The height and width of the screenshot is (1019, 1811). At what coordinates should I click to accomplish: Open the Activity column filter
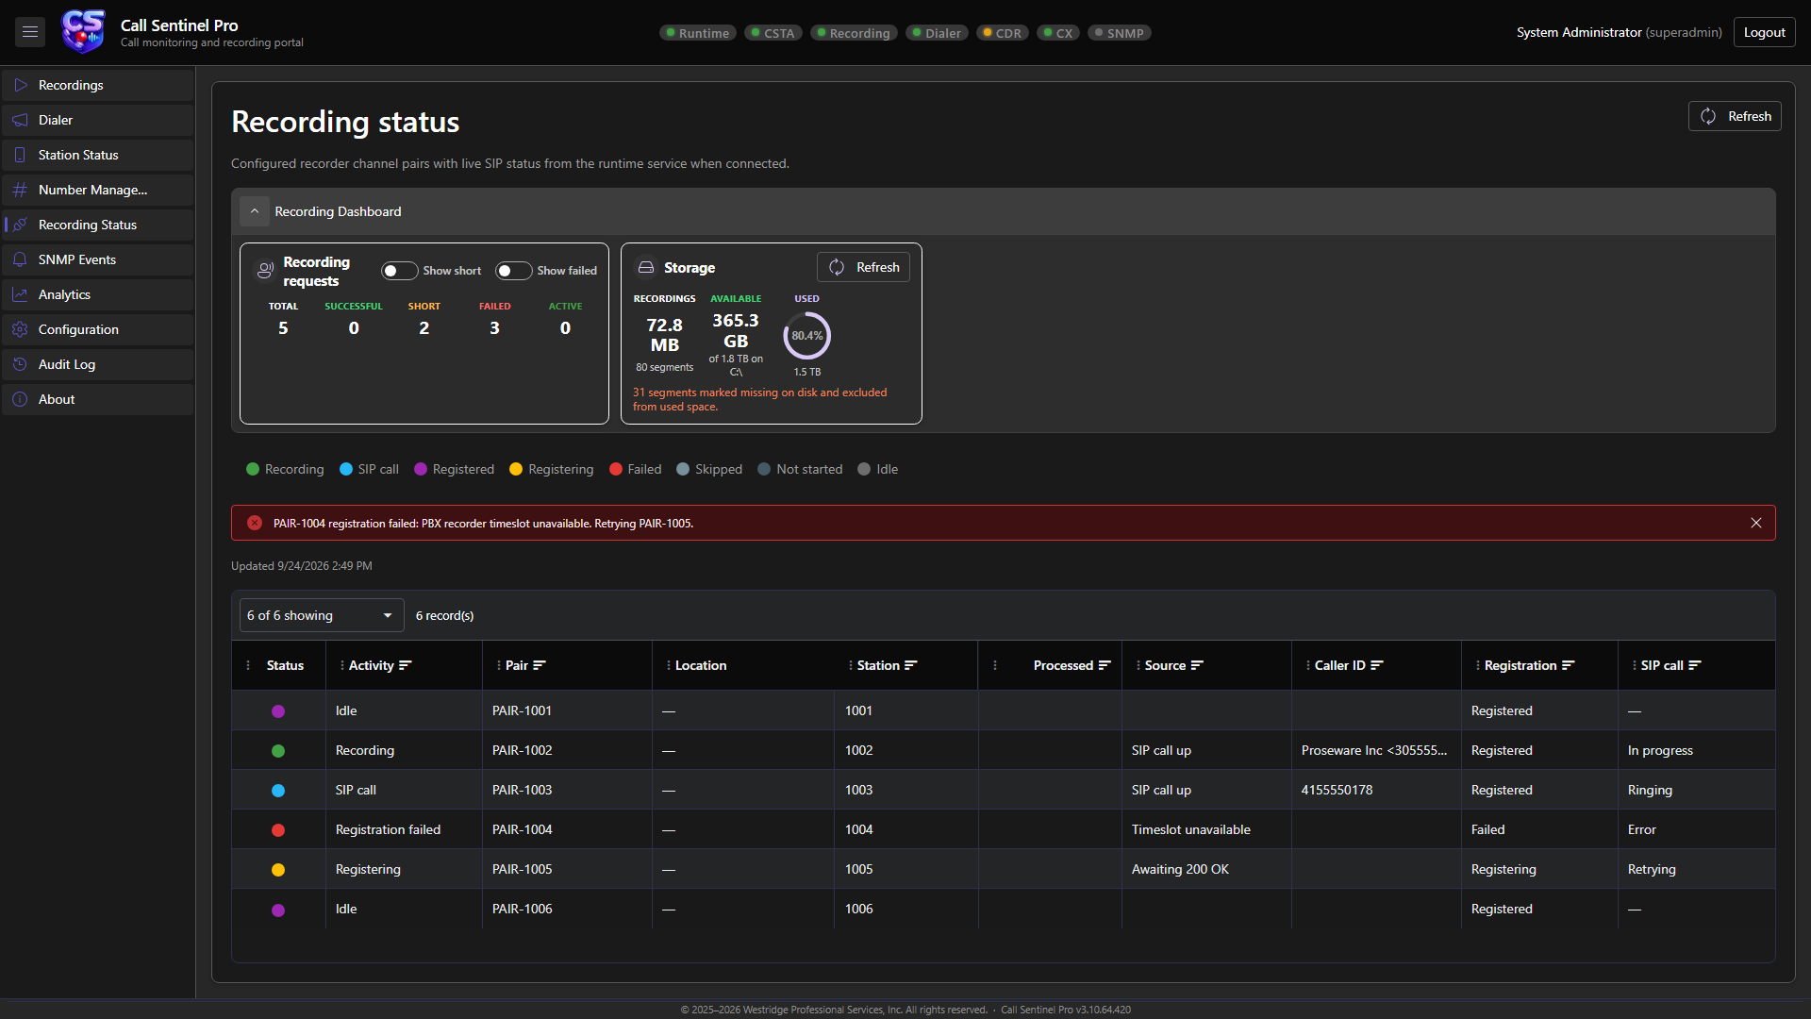406,665
